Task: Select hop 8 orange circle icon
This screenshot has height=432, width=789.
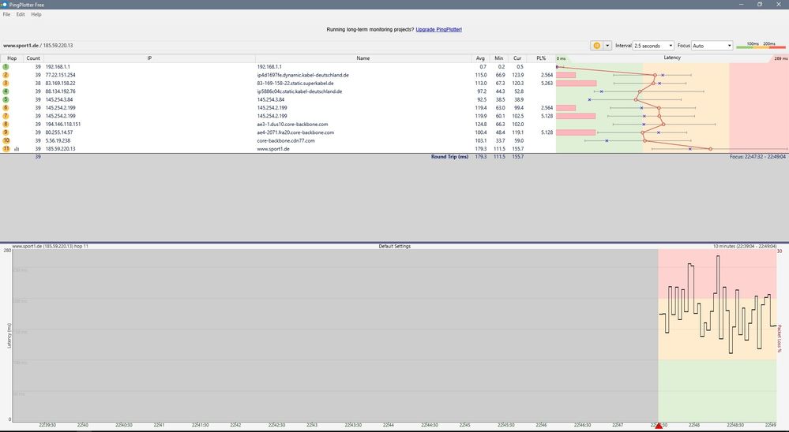Action: click(x=6, y=124)
